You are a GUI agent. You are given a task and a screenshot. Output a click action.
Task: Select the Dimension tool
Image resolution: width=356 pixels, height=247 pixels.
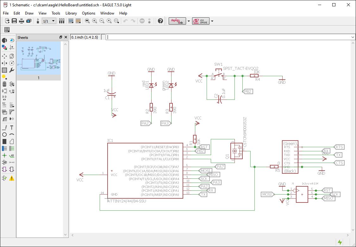(x=12, y=162)
